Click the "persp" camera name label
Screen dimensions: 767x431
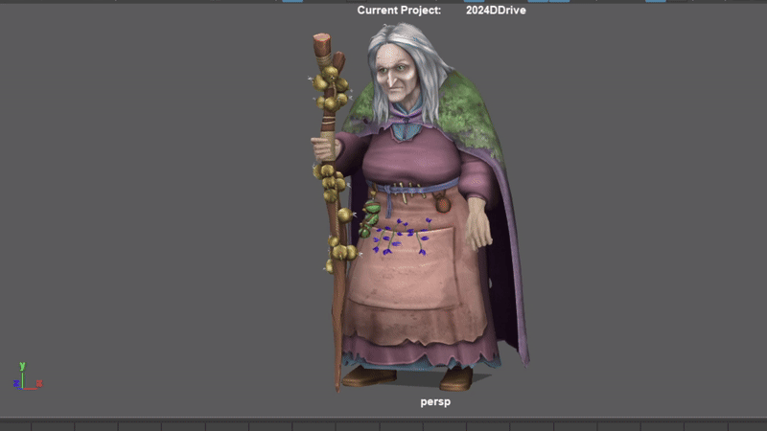pyautogui.click(x=435, y=402)
